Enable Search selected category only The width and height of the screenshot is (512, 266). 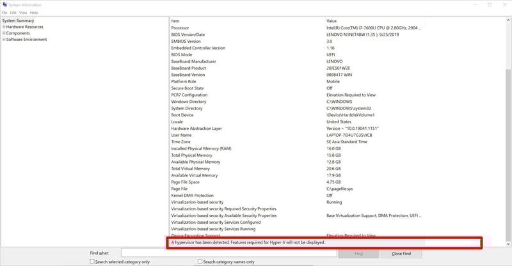pyautogui.click(x=93, y=262)
